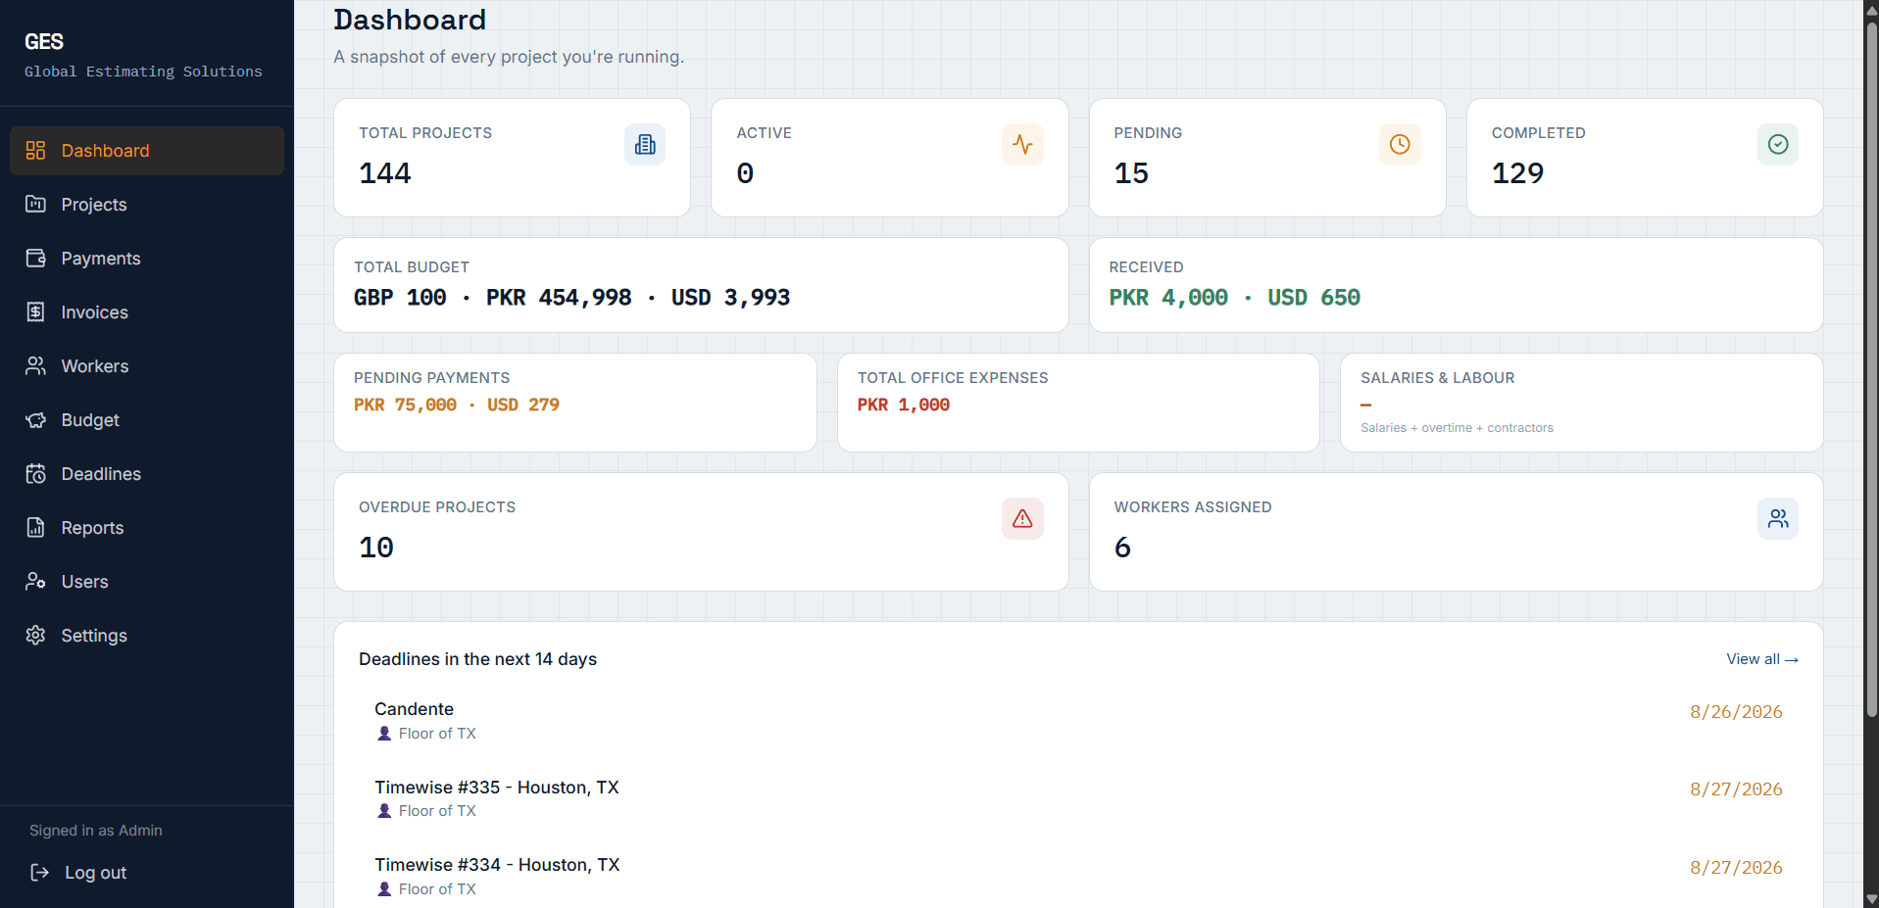Go to Reports
Image resolution: width=1879 pixels, height=908 pixels.
click(x=147, y=528)
